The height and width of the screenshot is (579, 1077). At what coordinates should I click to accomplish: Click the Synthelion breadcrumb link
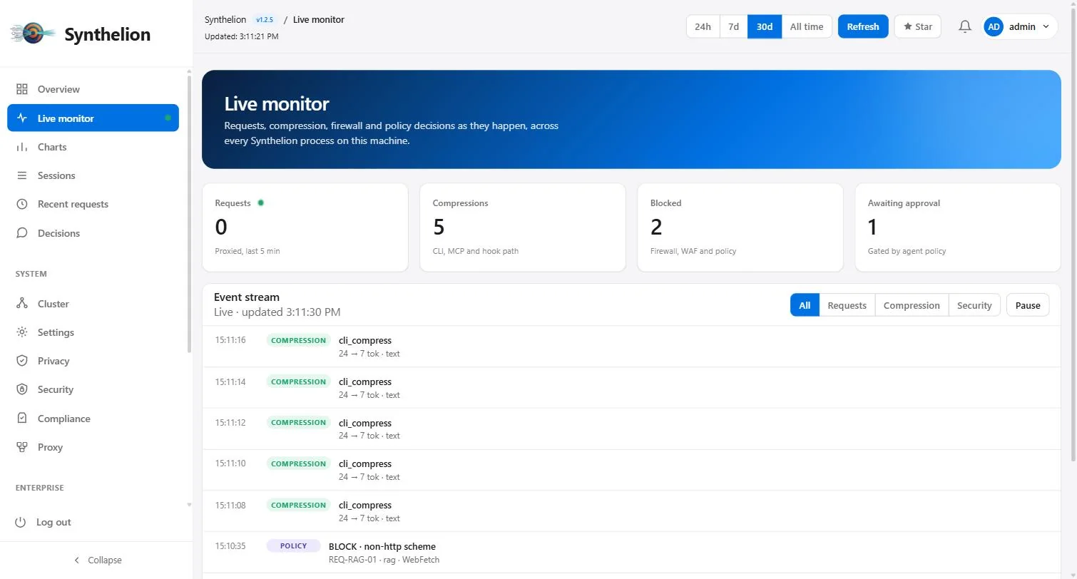225,19
